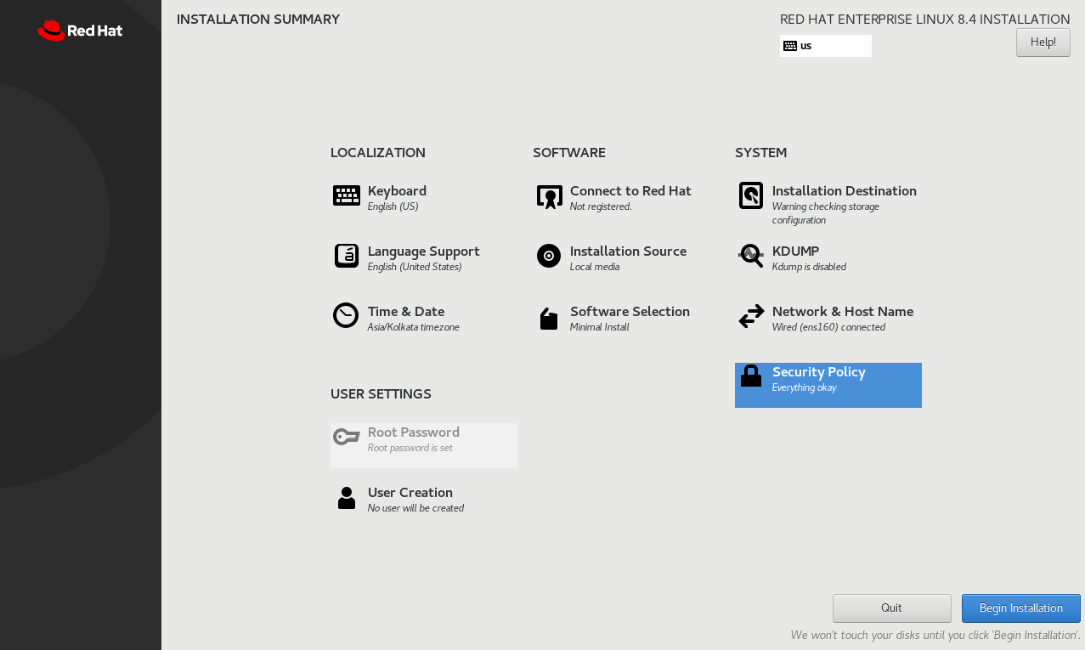This screenshot has width=1085, height=650.
Task: Click the Network & Host Name arrows icon
Action: 751,316
